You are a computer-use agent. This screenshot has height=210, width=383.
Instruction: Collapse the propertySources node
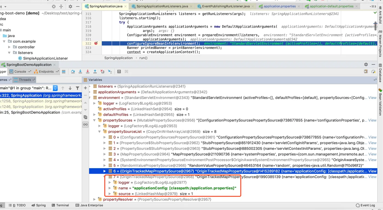coord(95,120)
